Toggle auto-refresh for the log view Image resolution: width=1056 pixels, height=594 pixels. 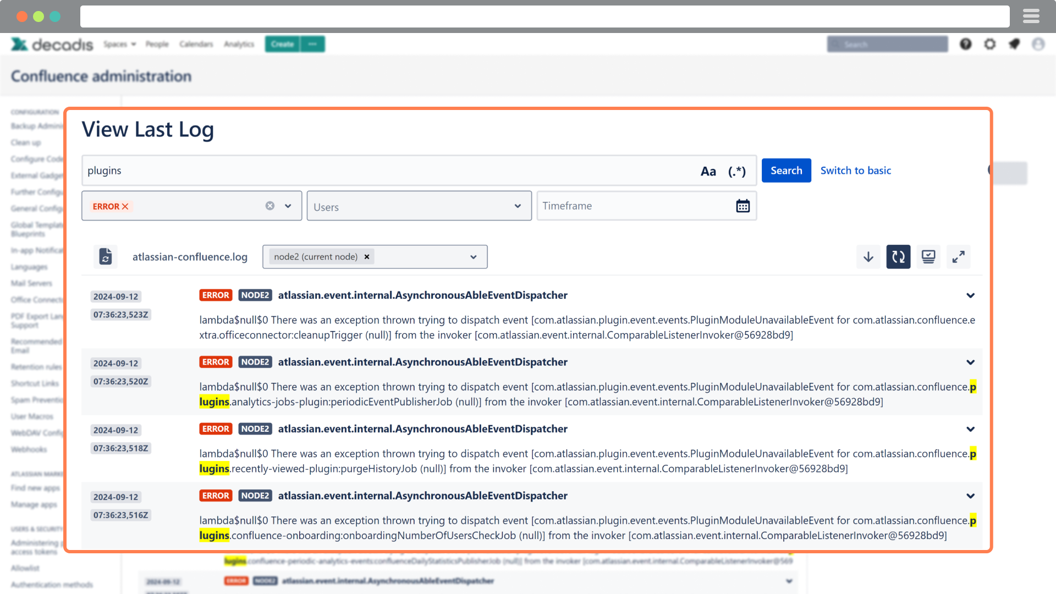898,256
